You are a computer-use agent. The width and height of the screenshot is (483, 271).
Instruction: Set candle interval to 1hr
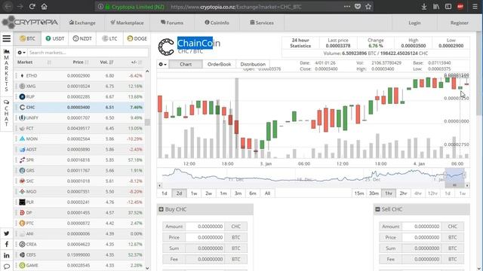389,193
